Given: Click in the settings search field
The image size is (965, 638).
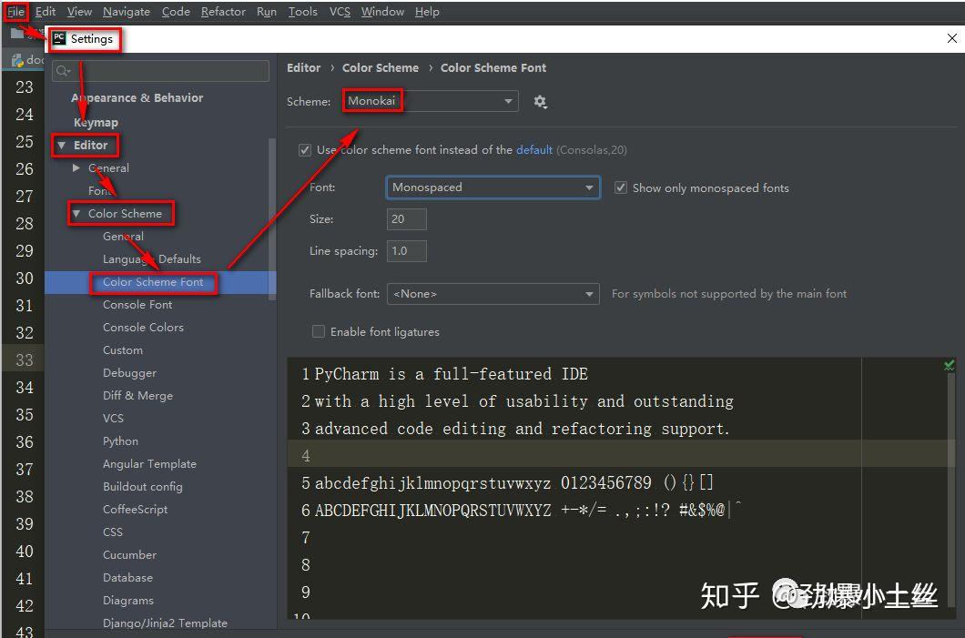Looking at the screenshot, I should [160, 71].
